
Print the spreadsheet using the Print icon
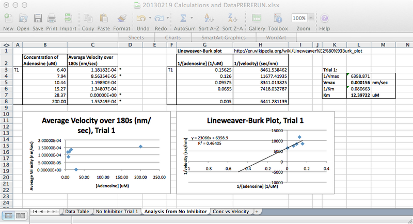(52, 19)
